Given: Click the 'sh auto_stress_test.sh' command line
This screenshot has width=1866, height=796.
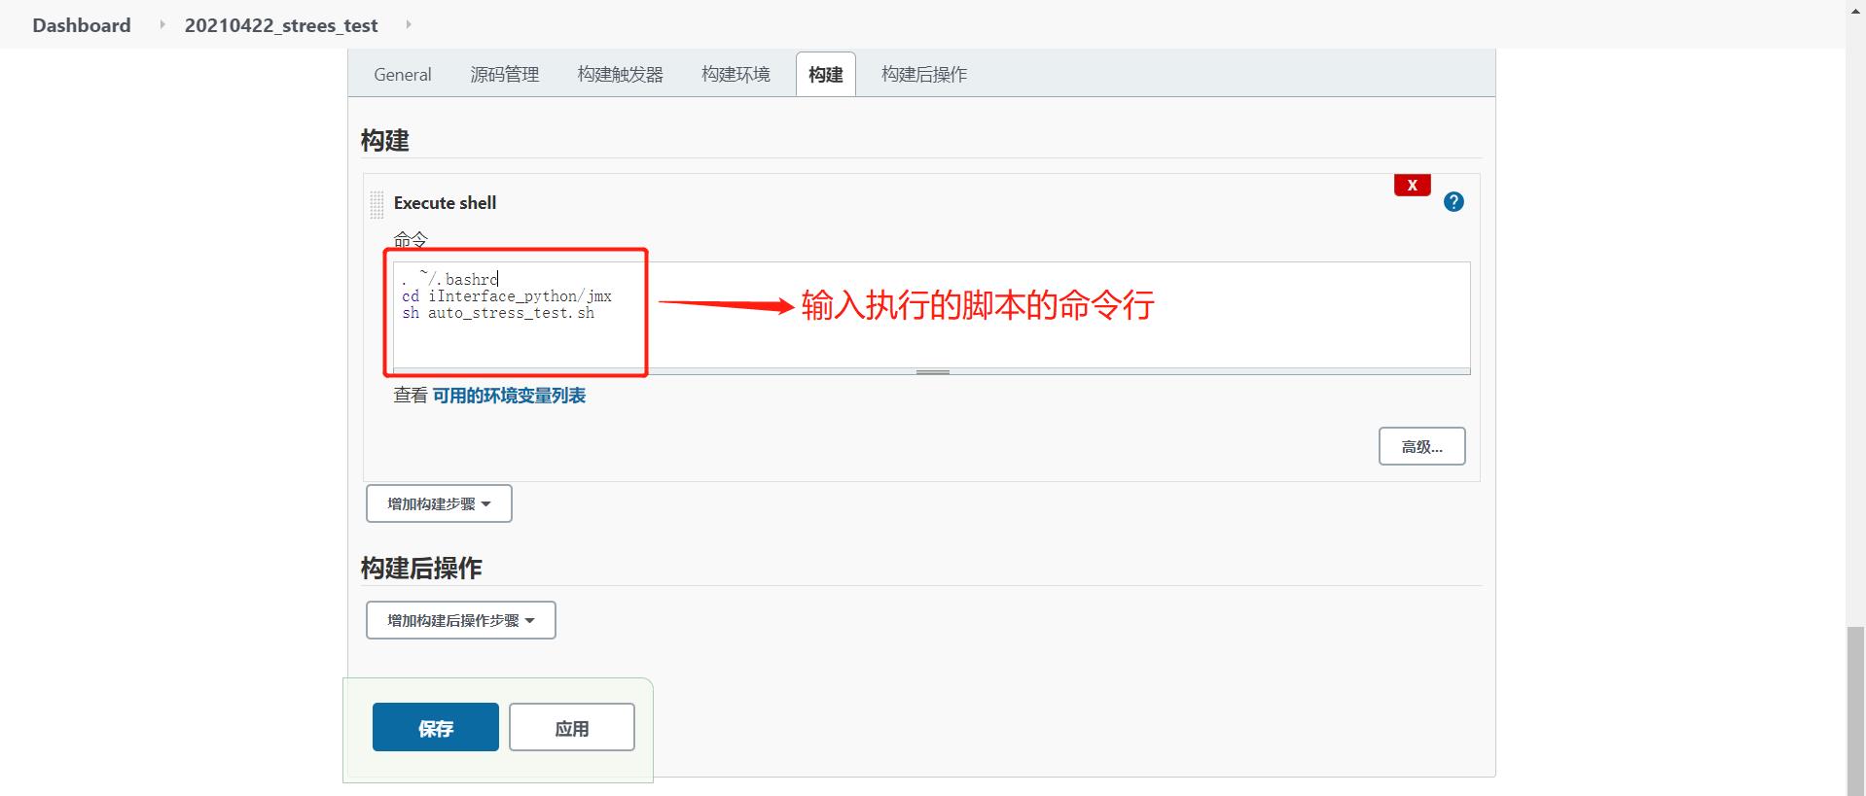Looking at the screenshot, I should [x=498, y=313].
